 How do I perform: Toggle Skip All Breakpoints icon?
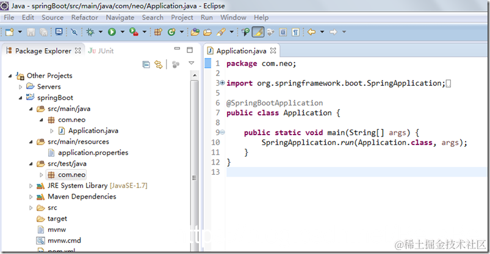(x=74, y=32)
